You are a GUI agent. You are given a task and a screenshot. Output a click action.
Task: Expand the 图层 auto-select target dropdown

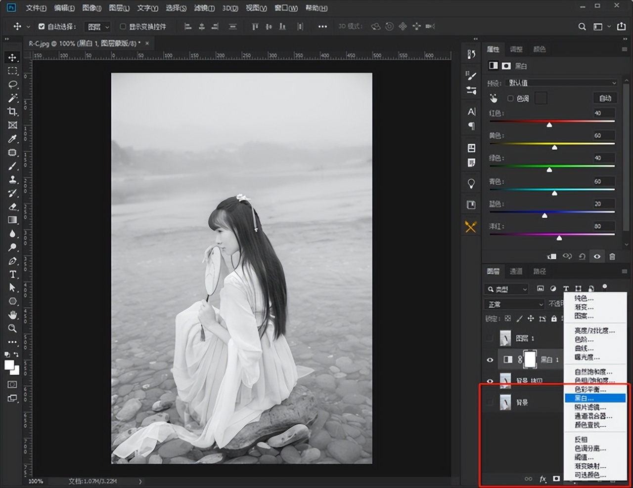97,27
